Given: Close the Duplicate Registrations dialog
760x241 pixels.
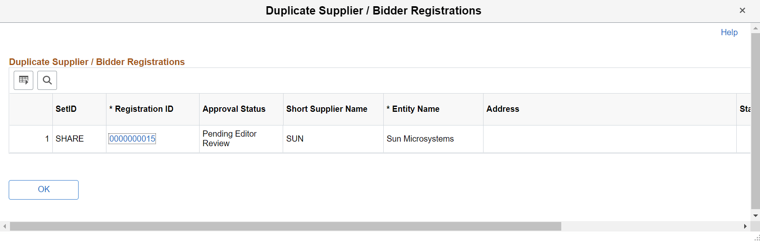Looking at the screenshot, I should tap(743, 10).
